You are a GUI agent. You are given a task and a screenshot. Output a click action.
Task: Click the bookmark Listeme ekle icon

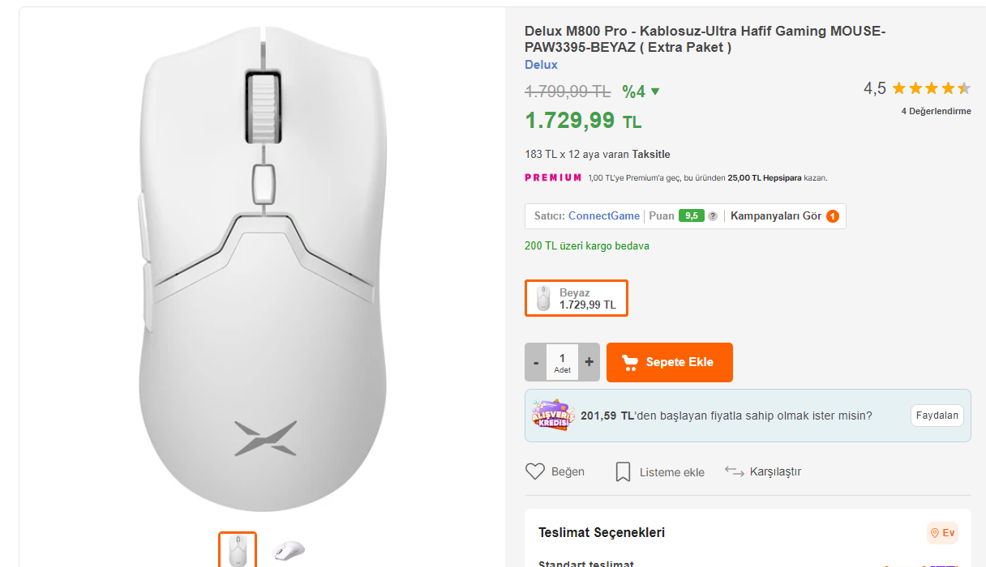tap(623, 471)
